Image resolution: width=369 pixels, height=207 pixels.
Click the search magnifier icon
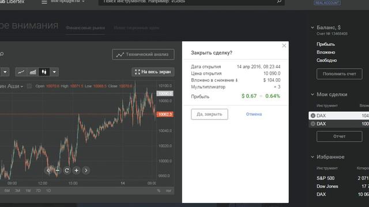click(279, 2)
